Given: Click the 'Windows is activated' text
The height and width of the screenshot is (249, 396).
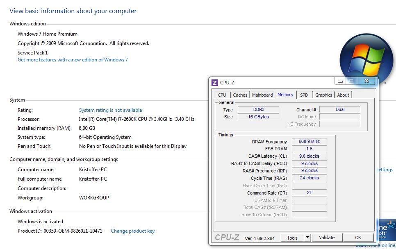Looking at the screenshot, I should click(x=41, y=222).
